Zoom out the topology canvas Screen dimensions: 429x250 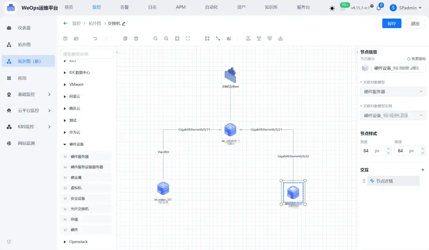click(x=155, y=38)
